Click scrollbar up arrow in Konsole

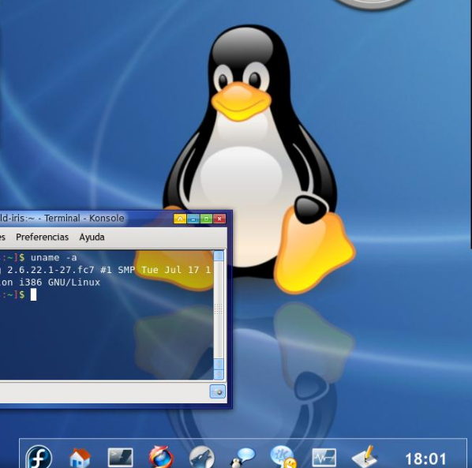click(219, 256)
